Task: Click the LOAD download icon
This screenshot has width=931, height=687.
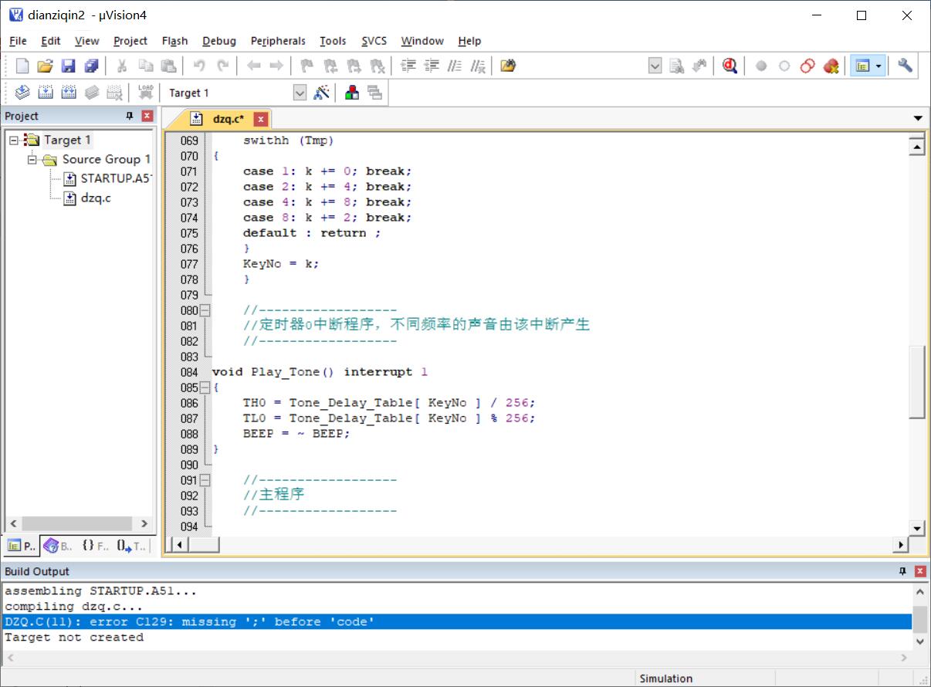Action: [x=145, y=93]
